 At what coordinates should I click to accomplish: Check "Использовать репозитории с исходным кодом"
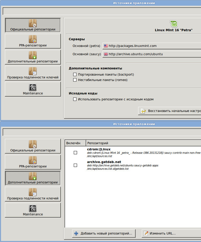75,99
